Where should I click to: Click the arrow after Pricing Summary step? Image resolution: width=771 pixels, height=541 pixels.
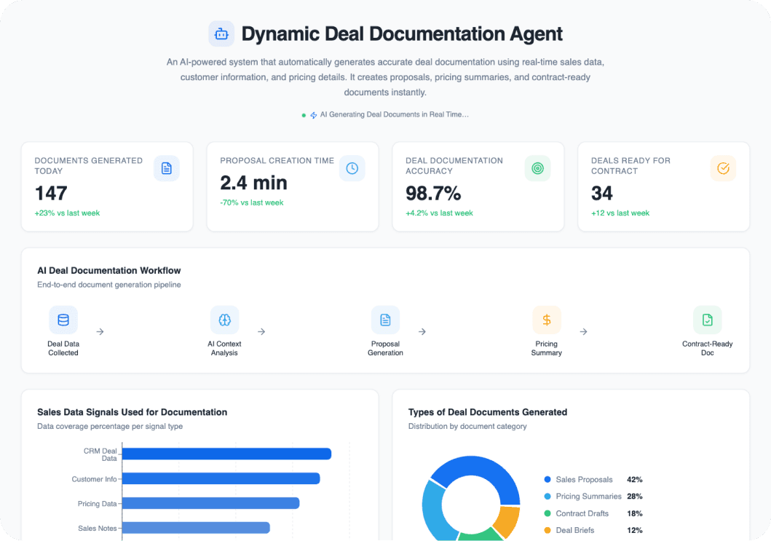(x=582, y=331)
